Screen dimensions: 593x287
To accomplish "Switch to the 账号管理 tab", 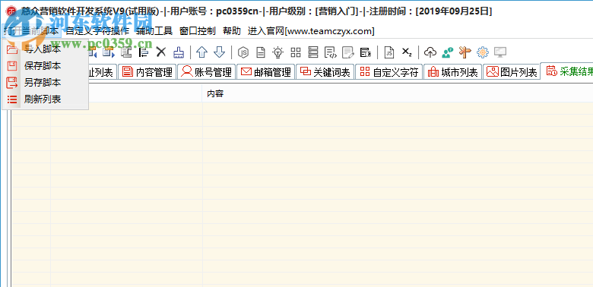I will (207, 71).
